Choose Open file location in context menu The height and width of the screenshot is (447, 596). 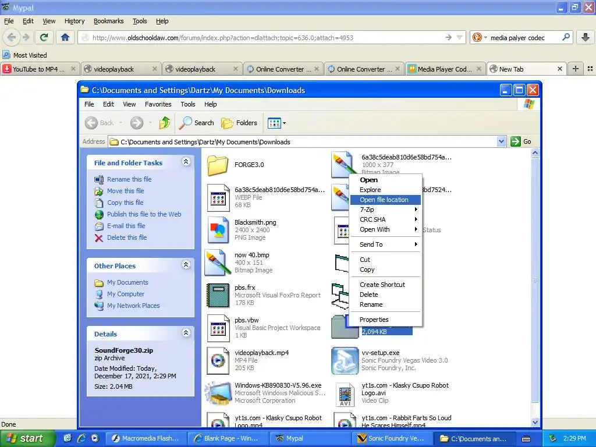(x=385, y=200)
